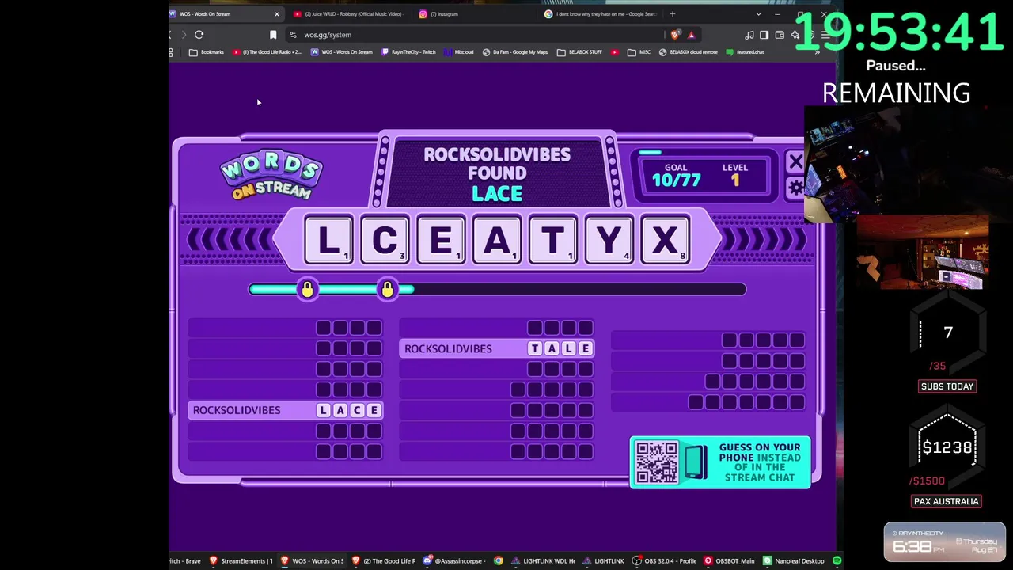Expand the BELABOX STUFF bookmark folder
1013x570 pixels.
point(579,52)
